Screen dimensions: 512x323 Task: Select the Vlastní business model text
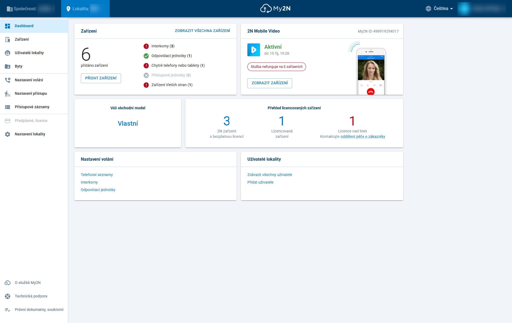pyautogui.click(x=128, y=124)
